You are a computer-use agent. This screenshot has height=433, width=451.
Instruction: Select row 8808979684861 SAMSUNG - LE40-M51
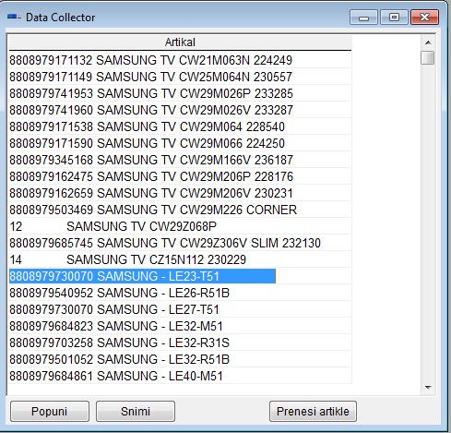point(180,376)
